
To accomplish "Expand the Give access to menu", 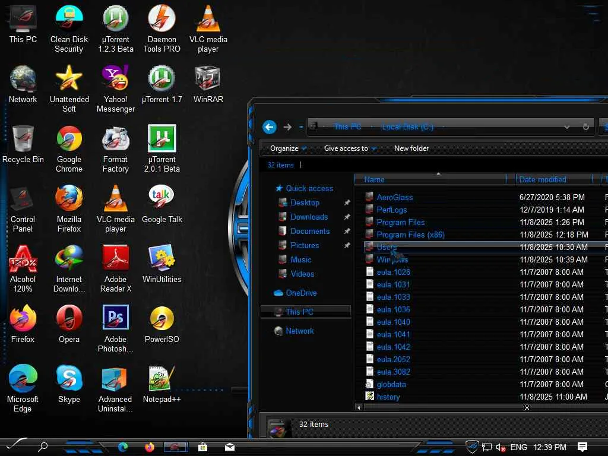I will tap(350, 148).
